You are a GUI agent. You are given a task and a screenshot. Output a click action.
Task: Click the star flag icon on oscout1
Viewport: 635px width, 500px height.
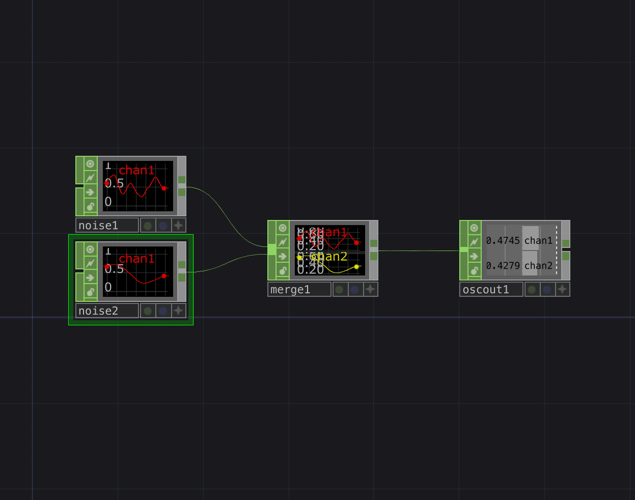coord(563,289)
